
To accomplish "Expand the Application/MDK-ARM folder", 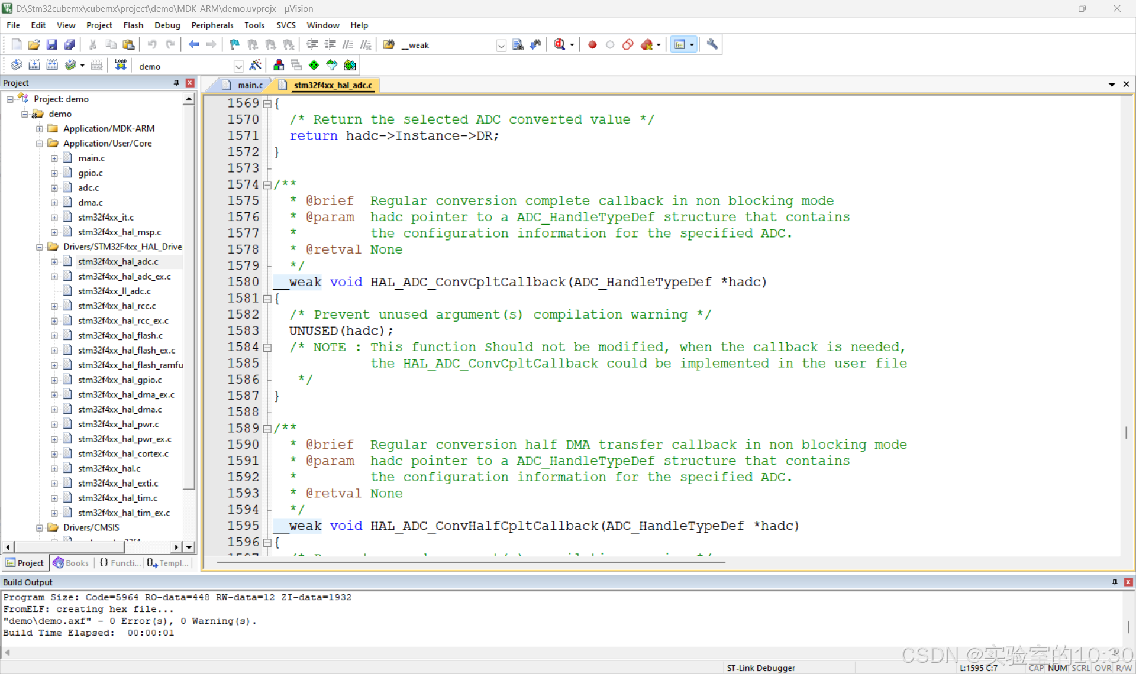I will 40,129.
